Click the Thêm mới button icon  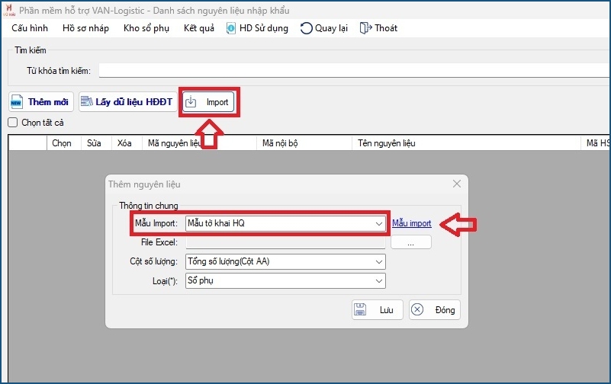tap(18, 101)
